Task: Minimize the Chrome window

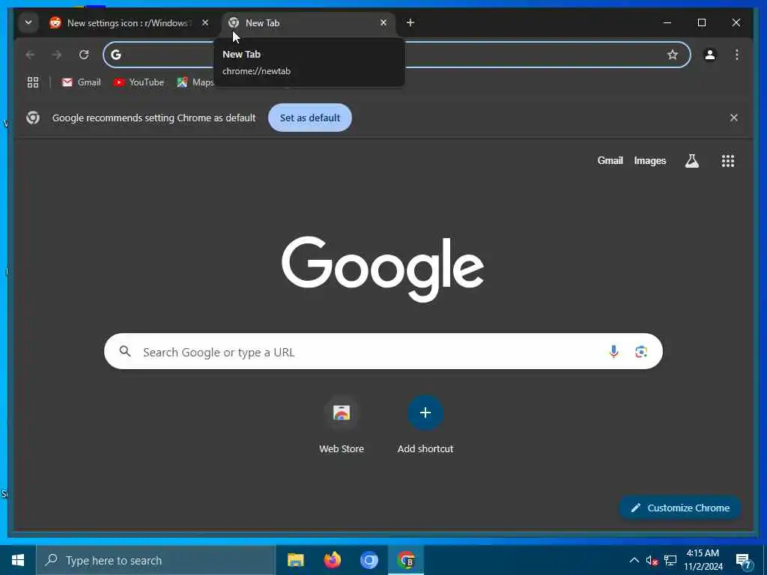Action: tap(667, 22)
